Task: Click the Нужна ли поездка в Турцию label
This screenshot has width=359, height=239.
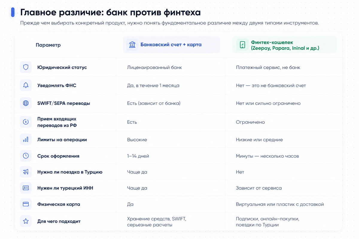Action: point(70,172)
